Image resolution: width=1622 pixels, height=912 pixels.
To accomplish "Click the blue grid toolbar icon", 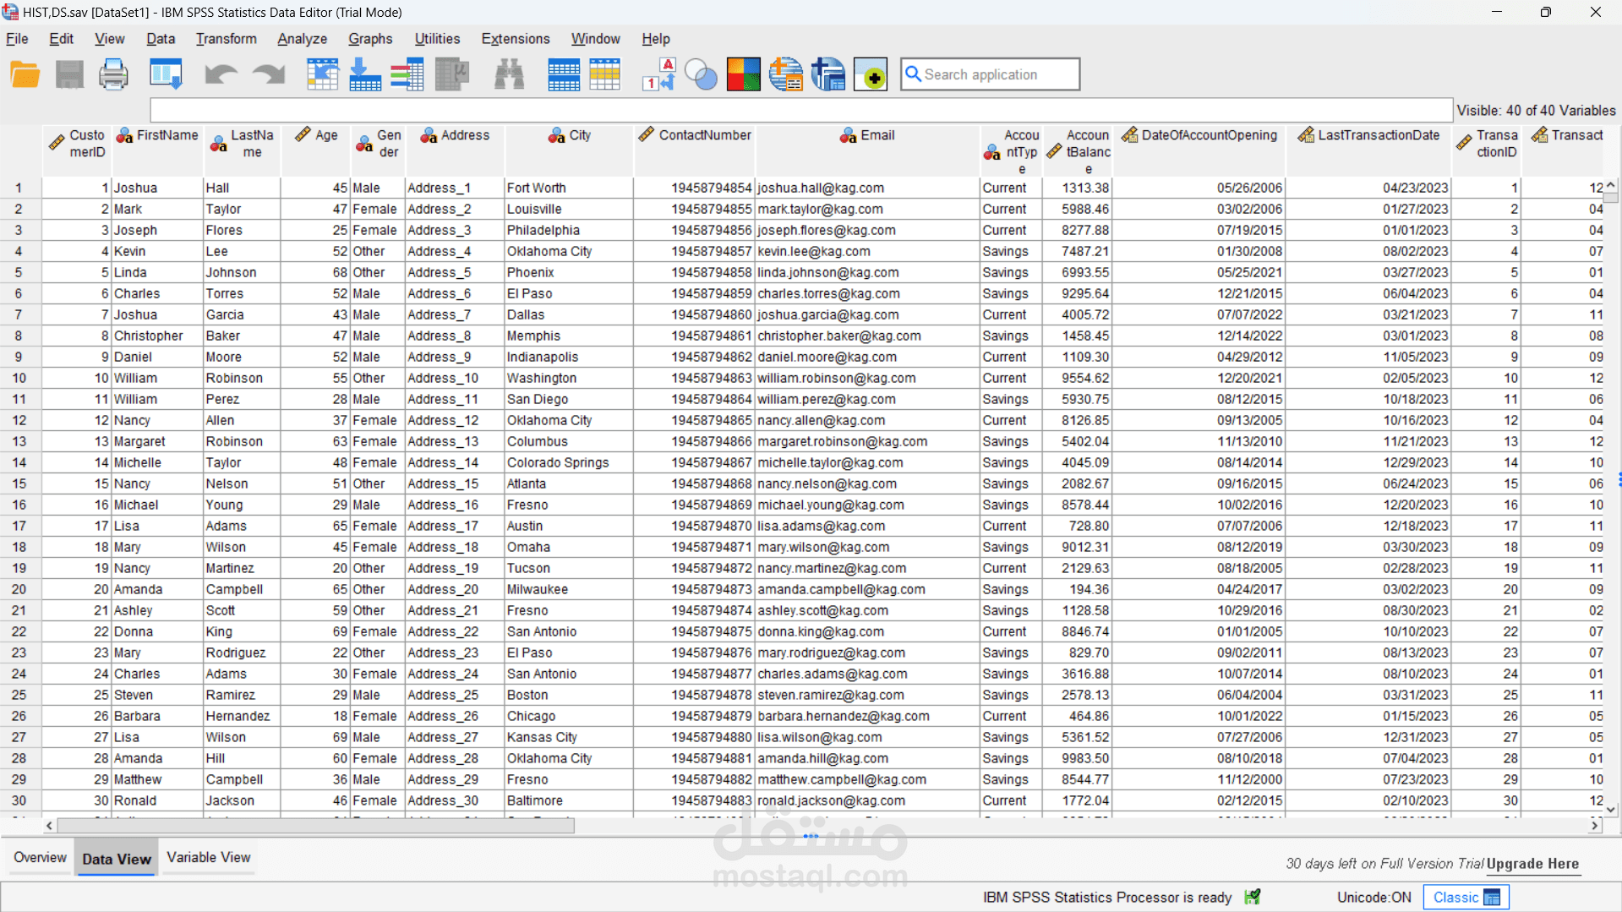I will (564, 75).
